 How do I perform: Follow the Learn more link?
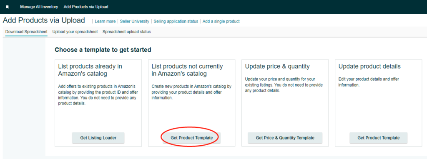pyautogui.click(x=105, y=21)
